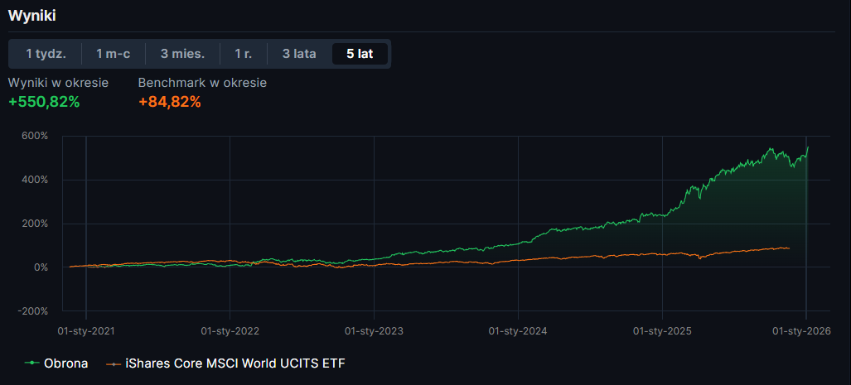The image size is (851, 385).
Task: Click the orange iShares legend marker icon
Action: (x=113, y=363)
